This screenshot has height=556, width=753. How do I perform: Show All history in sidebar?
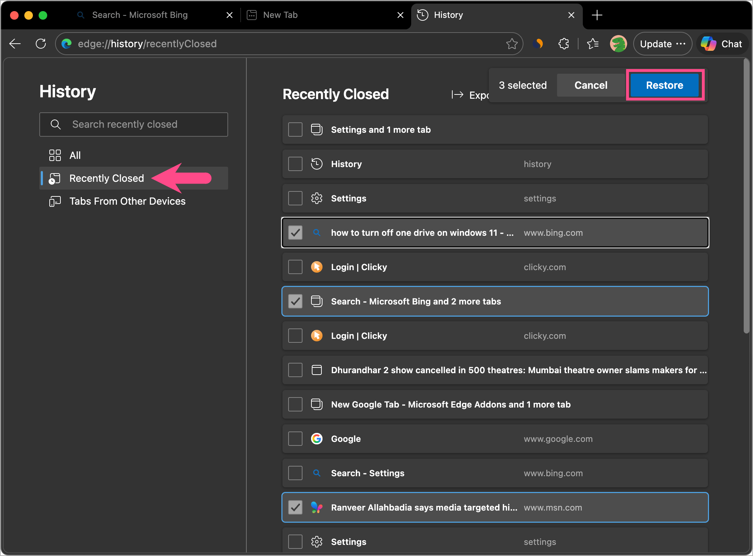coord(134,155)
